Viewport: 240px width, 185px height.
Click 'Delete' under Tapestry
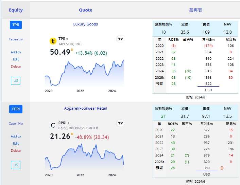pyautogui.click(x=16, y=67)
